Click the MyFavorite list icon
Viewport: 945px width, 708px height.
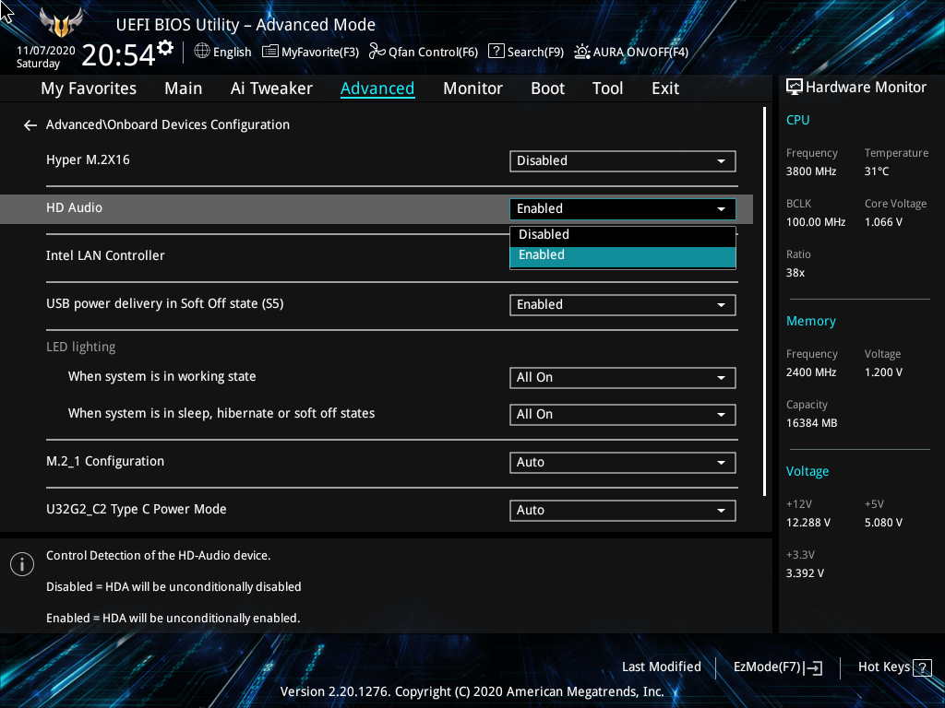tap(270, 52)
